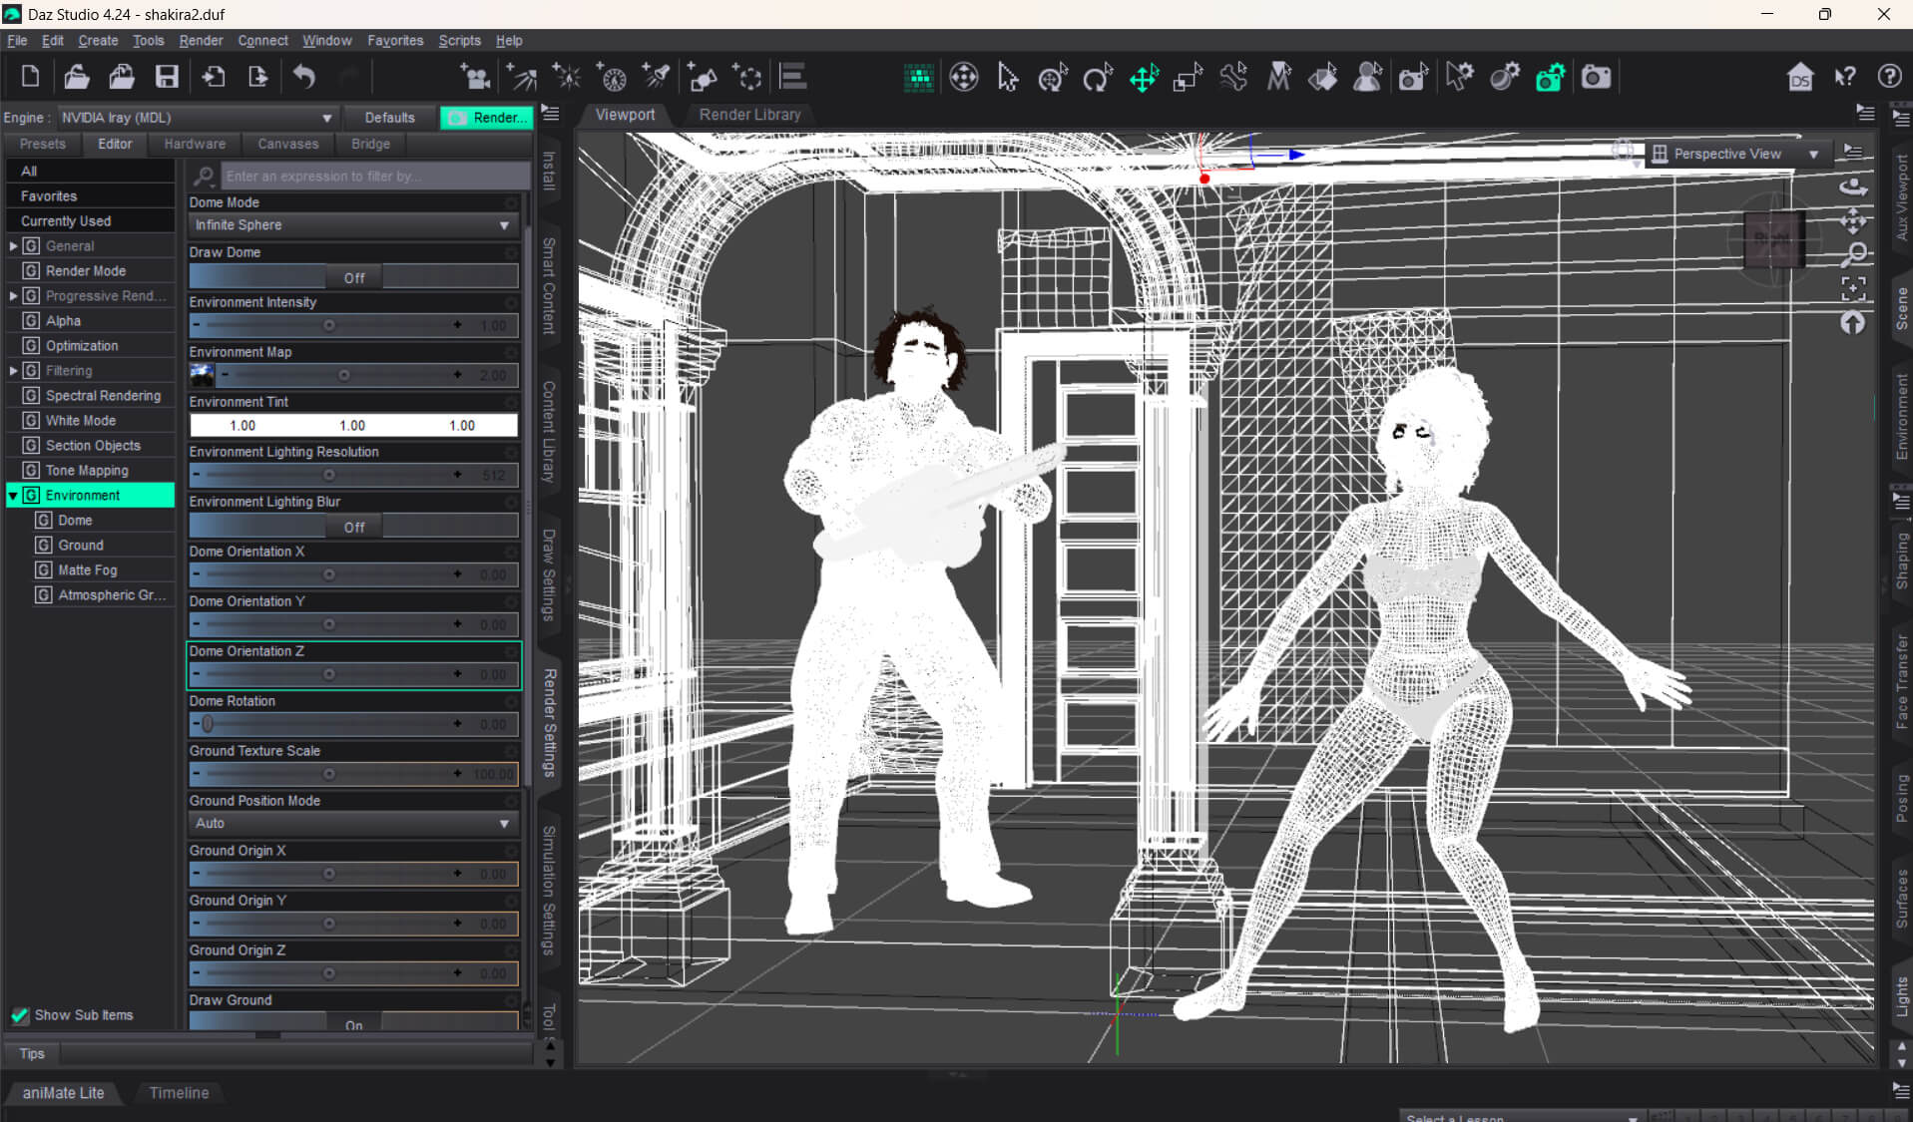Viewport: 1913px width, 1122px height.
Task: Click the orbit camera icon in viewport
Action: (x=1853, y=187)
